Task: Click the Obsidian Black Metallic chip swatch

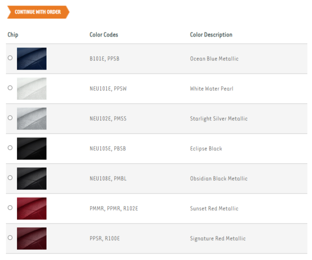Action: click(32, 178)
